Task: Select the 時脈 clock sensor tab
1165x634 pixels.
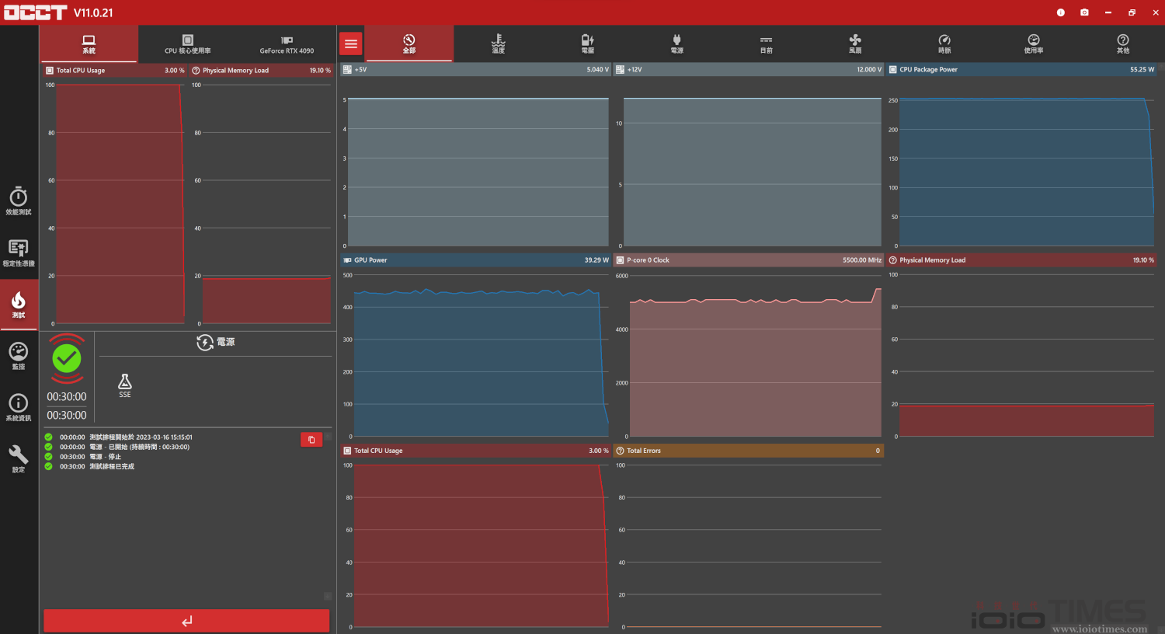Action: [944, 44]
